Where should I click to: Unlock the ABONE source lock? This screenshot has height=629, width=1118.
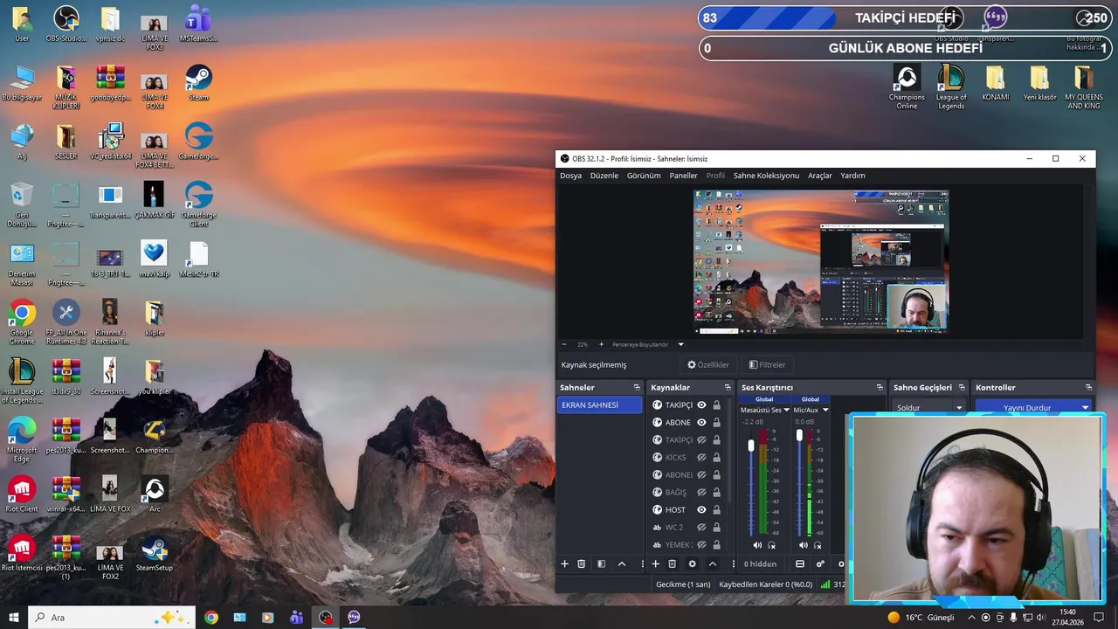pyautogui.click(x=716, y=422)
